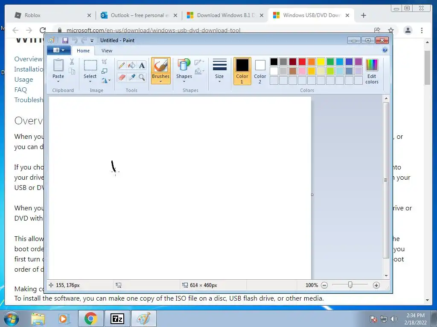Click Edit colors rainbow icon

(x=372, y=65)
